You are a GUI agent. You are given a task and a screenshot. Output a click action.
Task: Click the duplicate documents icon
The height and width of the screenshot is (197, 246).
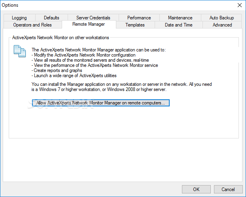click(x=20, y=51)
